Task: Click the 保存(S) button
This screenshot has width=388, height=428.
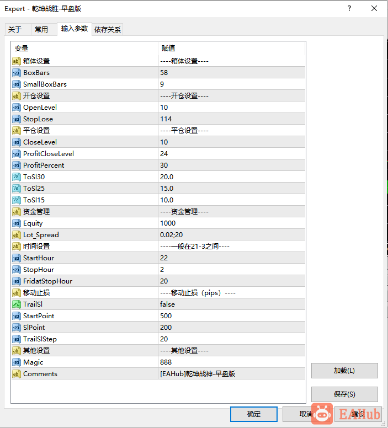Action: pyautogui.click(x=344, y=394)
